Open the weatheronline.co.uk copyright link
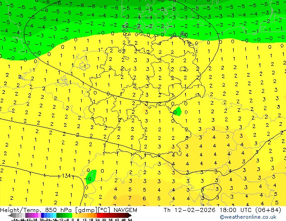This screenshot has width=286, height=221. 248,217
